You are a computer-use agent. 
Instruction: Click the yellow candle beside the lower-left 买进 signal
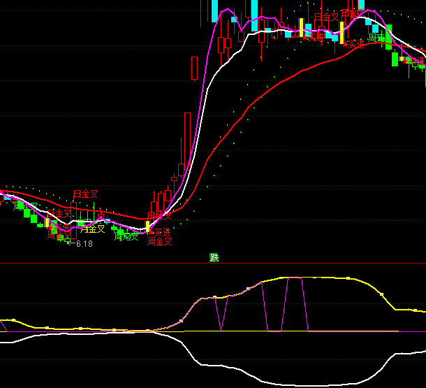pyautogui.click(x=147, y=227)
